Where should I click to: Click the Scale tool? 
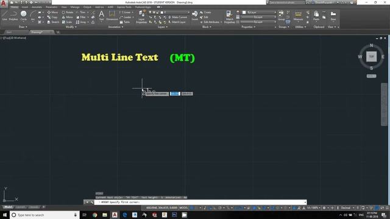67,22
